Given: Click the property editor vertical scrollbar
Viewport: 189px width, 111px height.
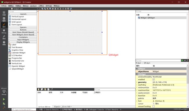Looking at the screenshot, I should (x=188, y=75).
